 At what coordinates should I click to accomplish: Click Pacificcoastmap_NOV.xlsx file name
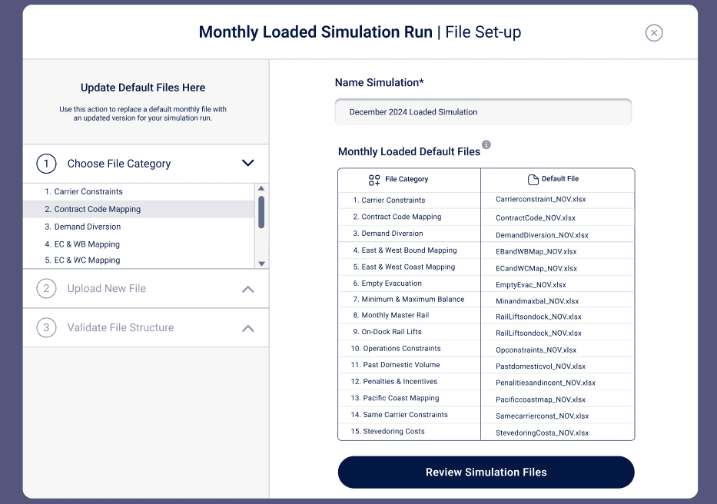pyautogui.click(x=540, y=400)
